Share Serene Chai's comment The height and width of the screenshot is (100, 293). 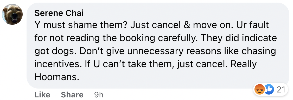[72, 95]
